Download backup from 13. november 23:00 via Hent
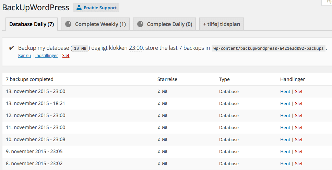 (285, 92)
